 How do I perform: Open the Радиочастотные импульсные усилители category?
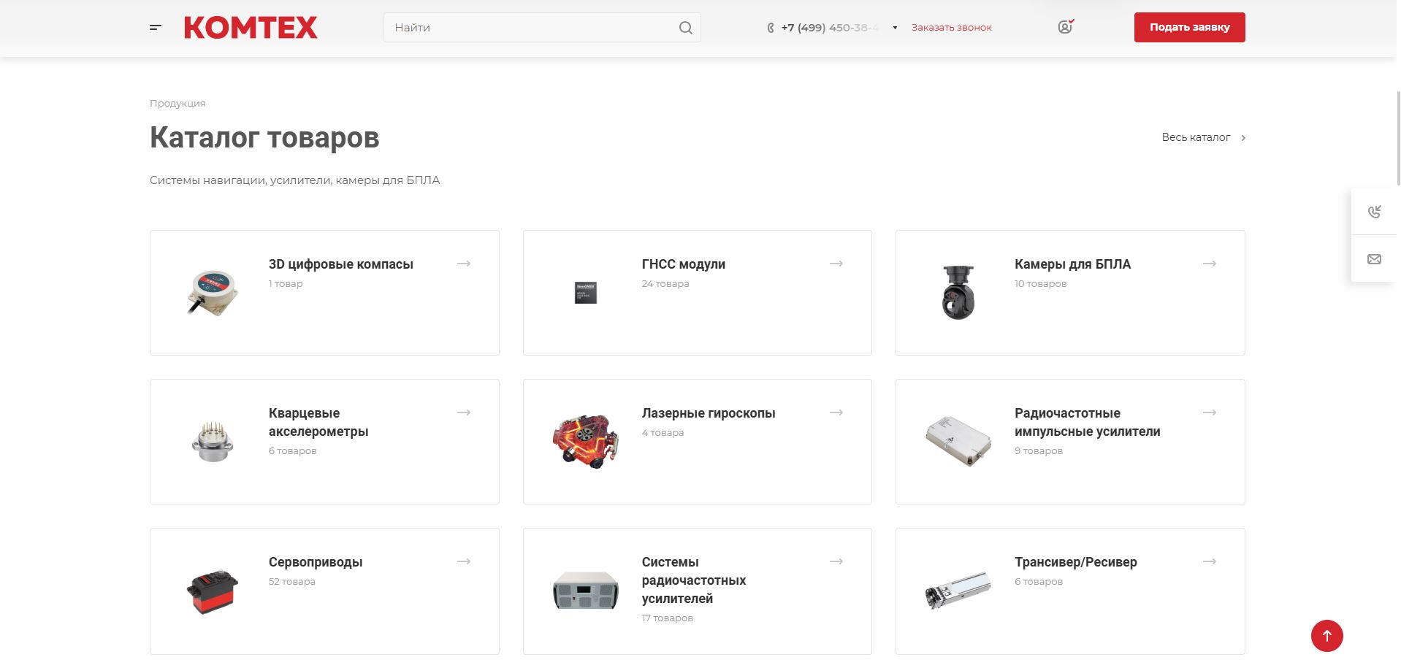pyautogui.click(x=1087, y=422)
